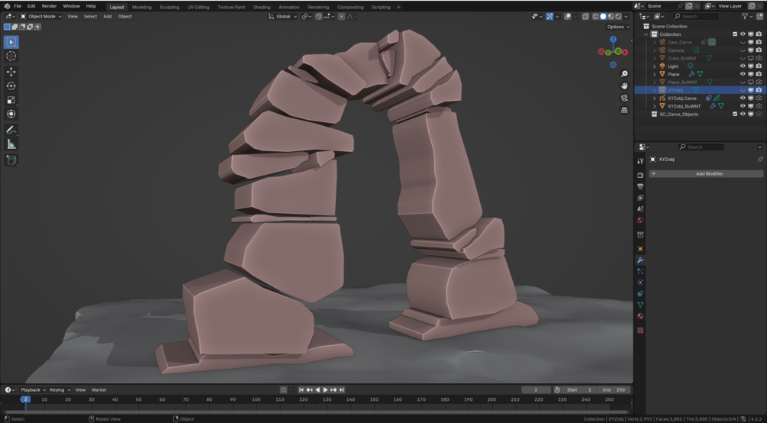Hide XYZobj.Carve in viewport
The width and height of the screenshot is (767, 423).
tap(743, 98)
